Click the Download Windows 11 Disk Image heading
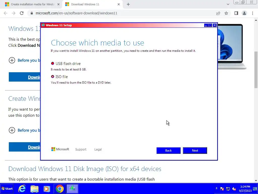Viewport: 258px width, 194px height. coord(85,169)
